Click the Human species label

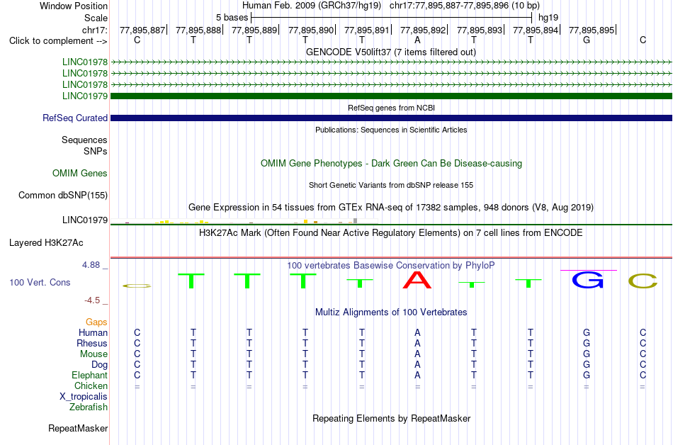tap(93, 332)
